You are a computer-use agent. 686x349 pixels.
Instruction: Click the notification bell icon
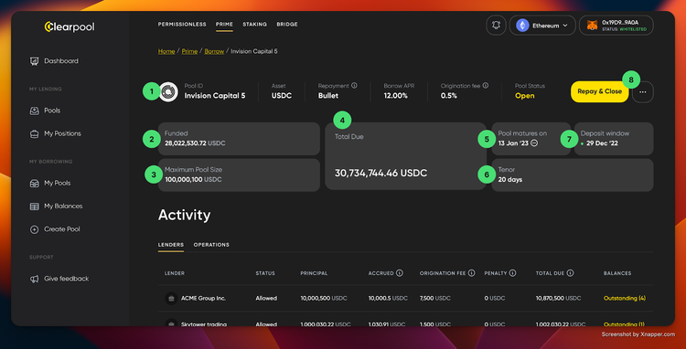(x=496, y=26)
